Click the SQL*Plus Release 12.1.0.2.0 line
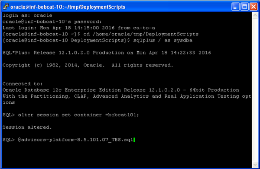The width and height of the screenshot is (260, 169). (107, 53)
